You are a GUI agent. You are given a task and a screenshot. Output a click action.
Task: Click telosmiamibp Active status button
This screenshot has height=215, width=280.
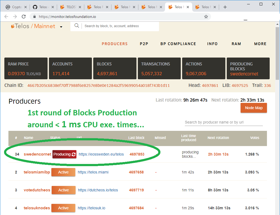pos(63,172)
